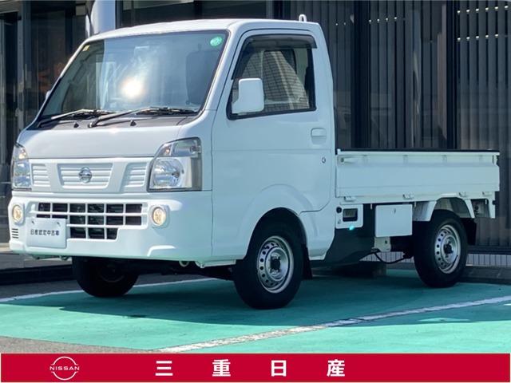This screenshot has height=383, width=511.
Task: Click the round green sticker on the windshield
Action: tap(216, 41)
